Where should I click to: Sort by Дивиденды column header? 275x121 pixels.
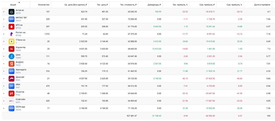154,5
